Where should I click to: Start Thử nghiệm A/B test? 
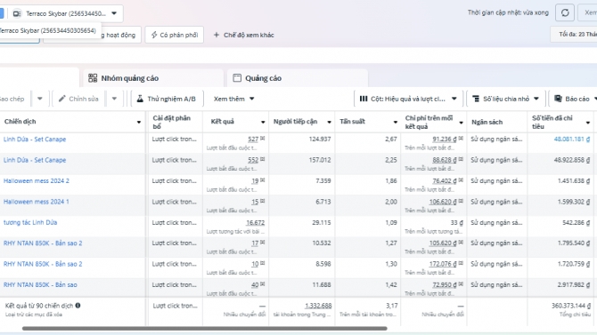[x=168, y=99]
